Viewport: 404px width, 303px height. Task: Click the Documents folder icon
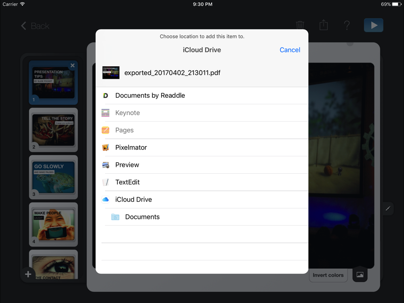click(115, 217)
